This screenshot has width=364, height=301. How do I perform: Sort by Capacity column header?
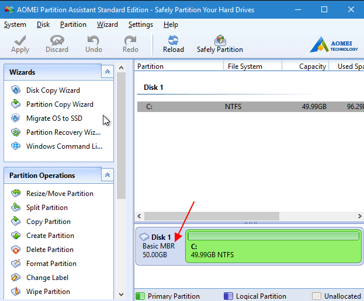pyautogui.click(x=305, y=66)
